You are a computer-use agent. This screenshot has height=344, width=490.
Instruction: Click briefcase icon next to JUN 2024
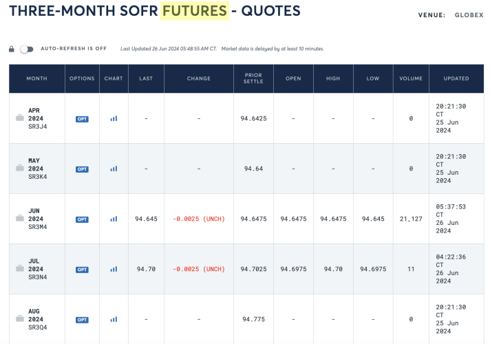coord(20,218)
